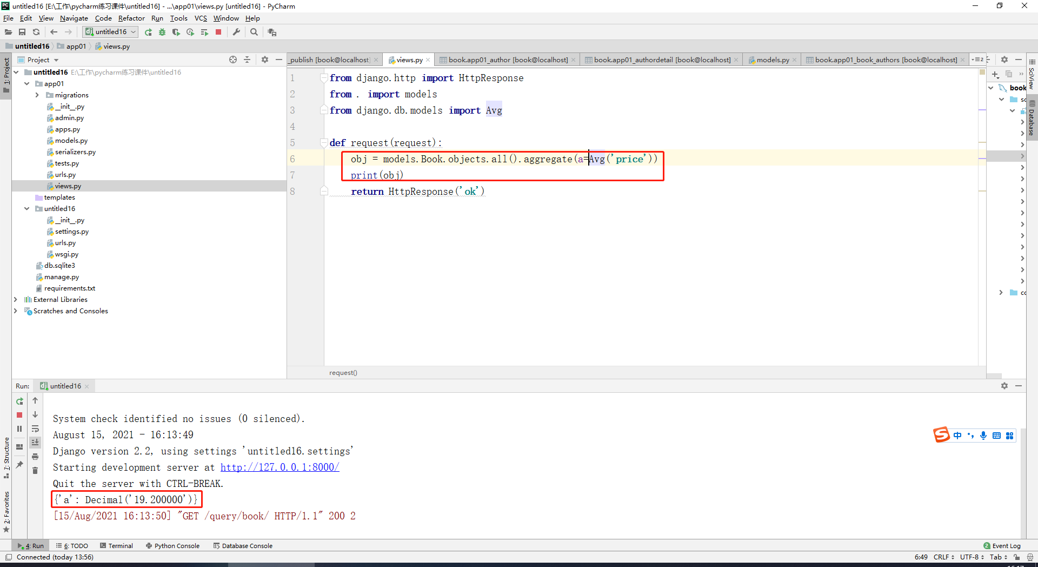Collapse all nodes in the Project panel
The height and width of the screenshot is (567, 1038).
coord(247,60)
